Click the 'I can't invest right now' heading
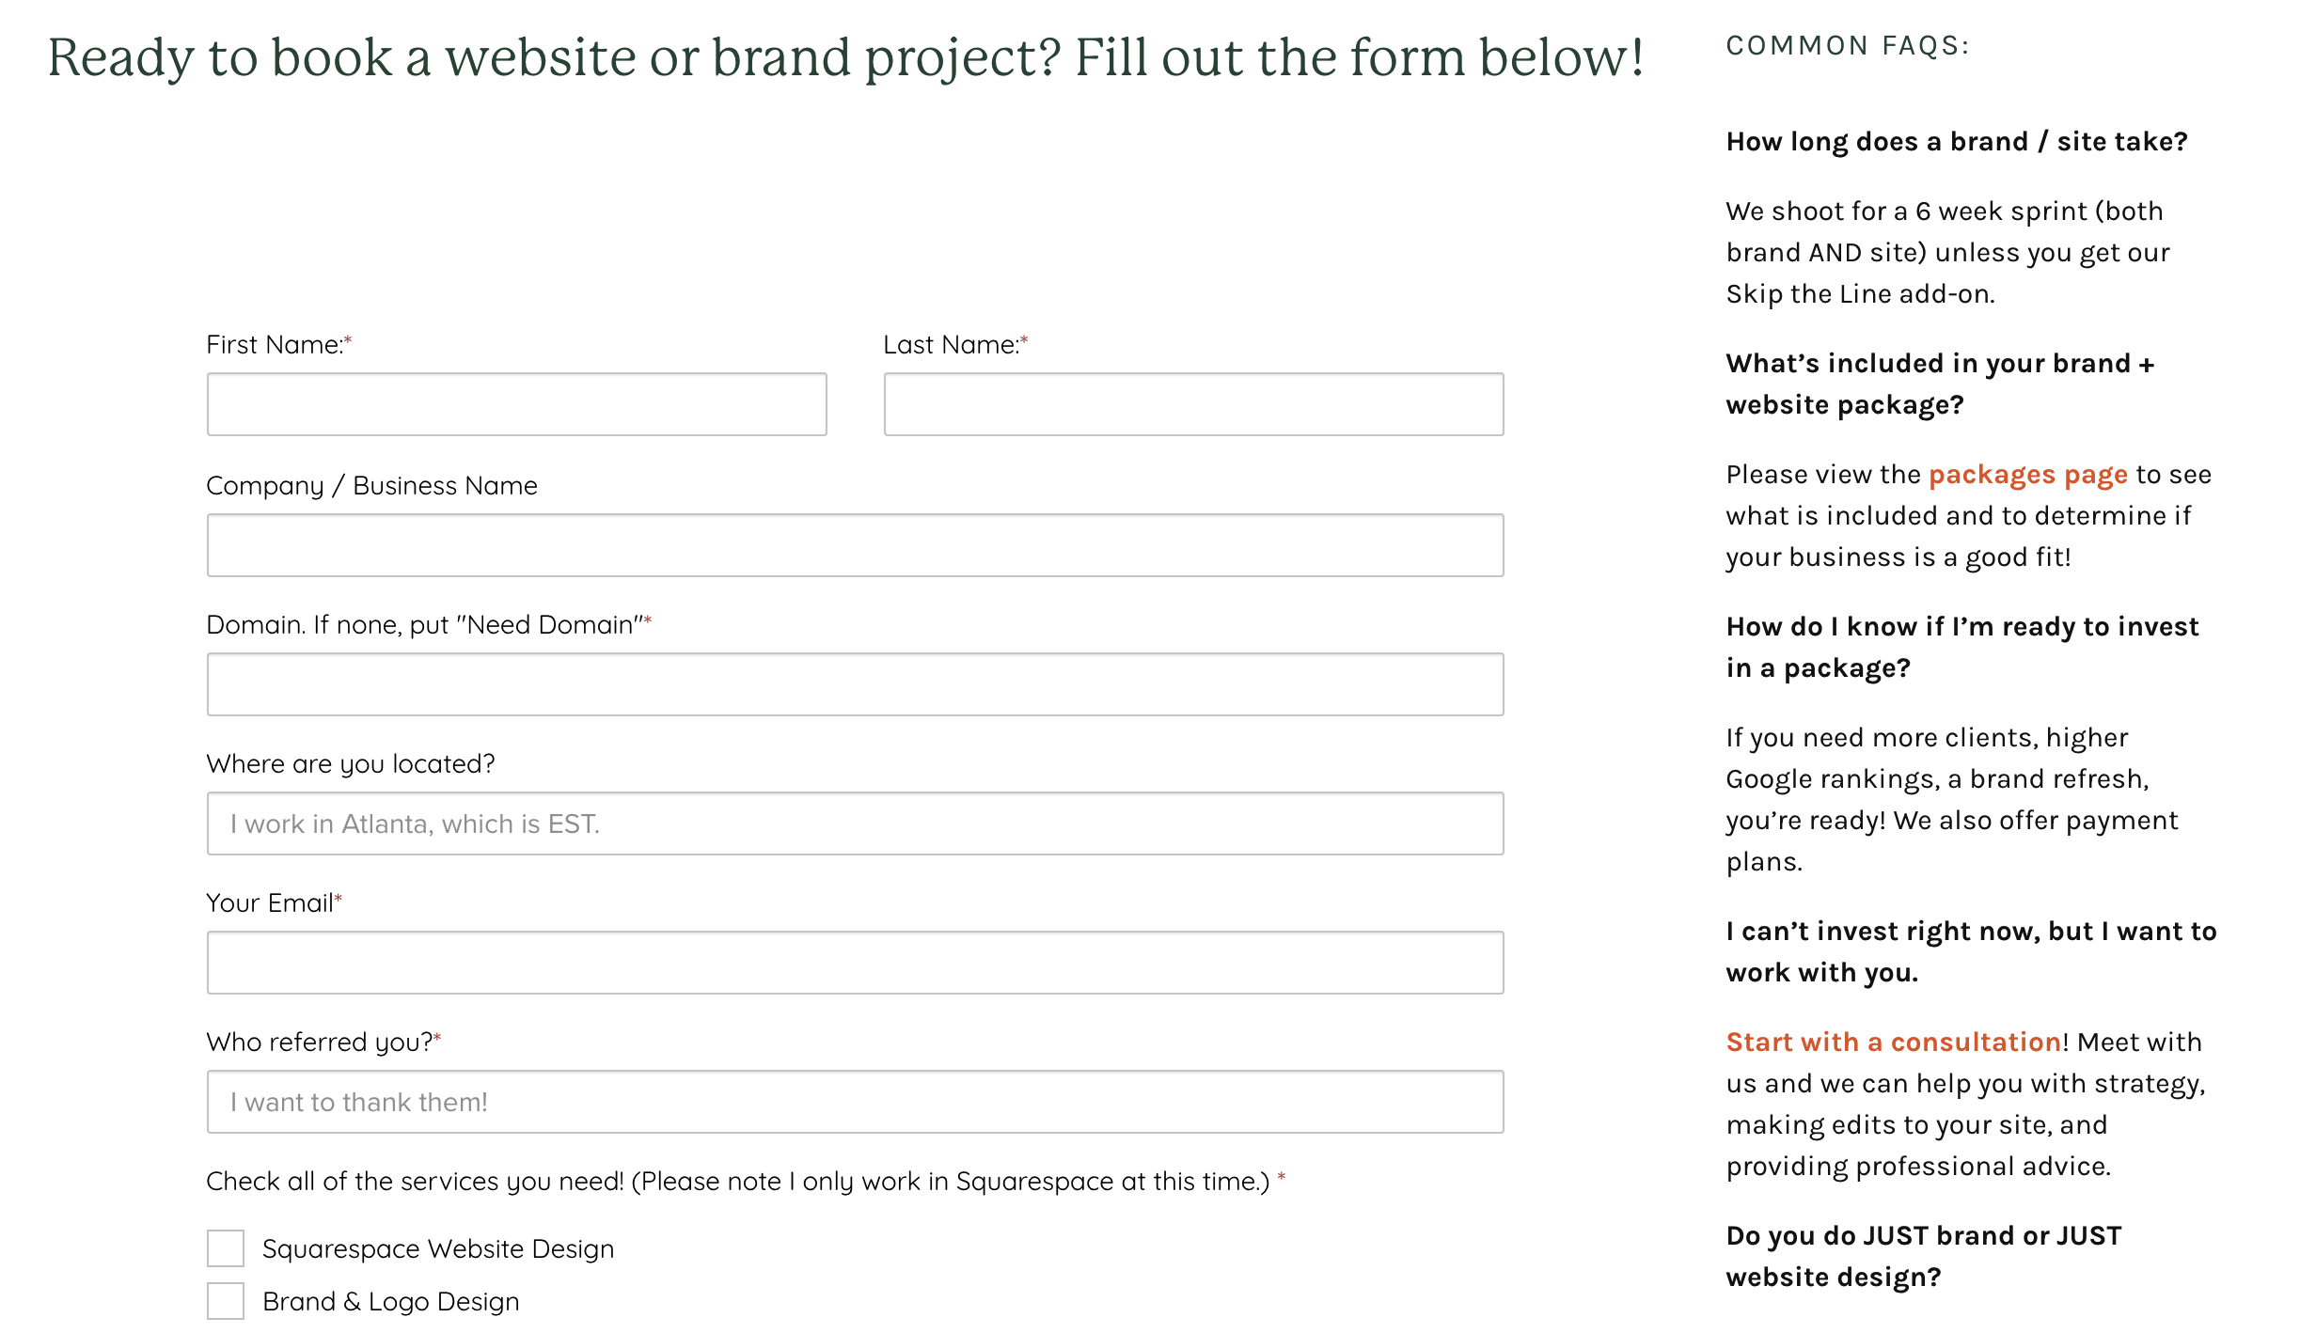Screen dimensions: 2300x1333 (1971, 951)
